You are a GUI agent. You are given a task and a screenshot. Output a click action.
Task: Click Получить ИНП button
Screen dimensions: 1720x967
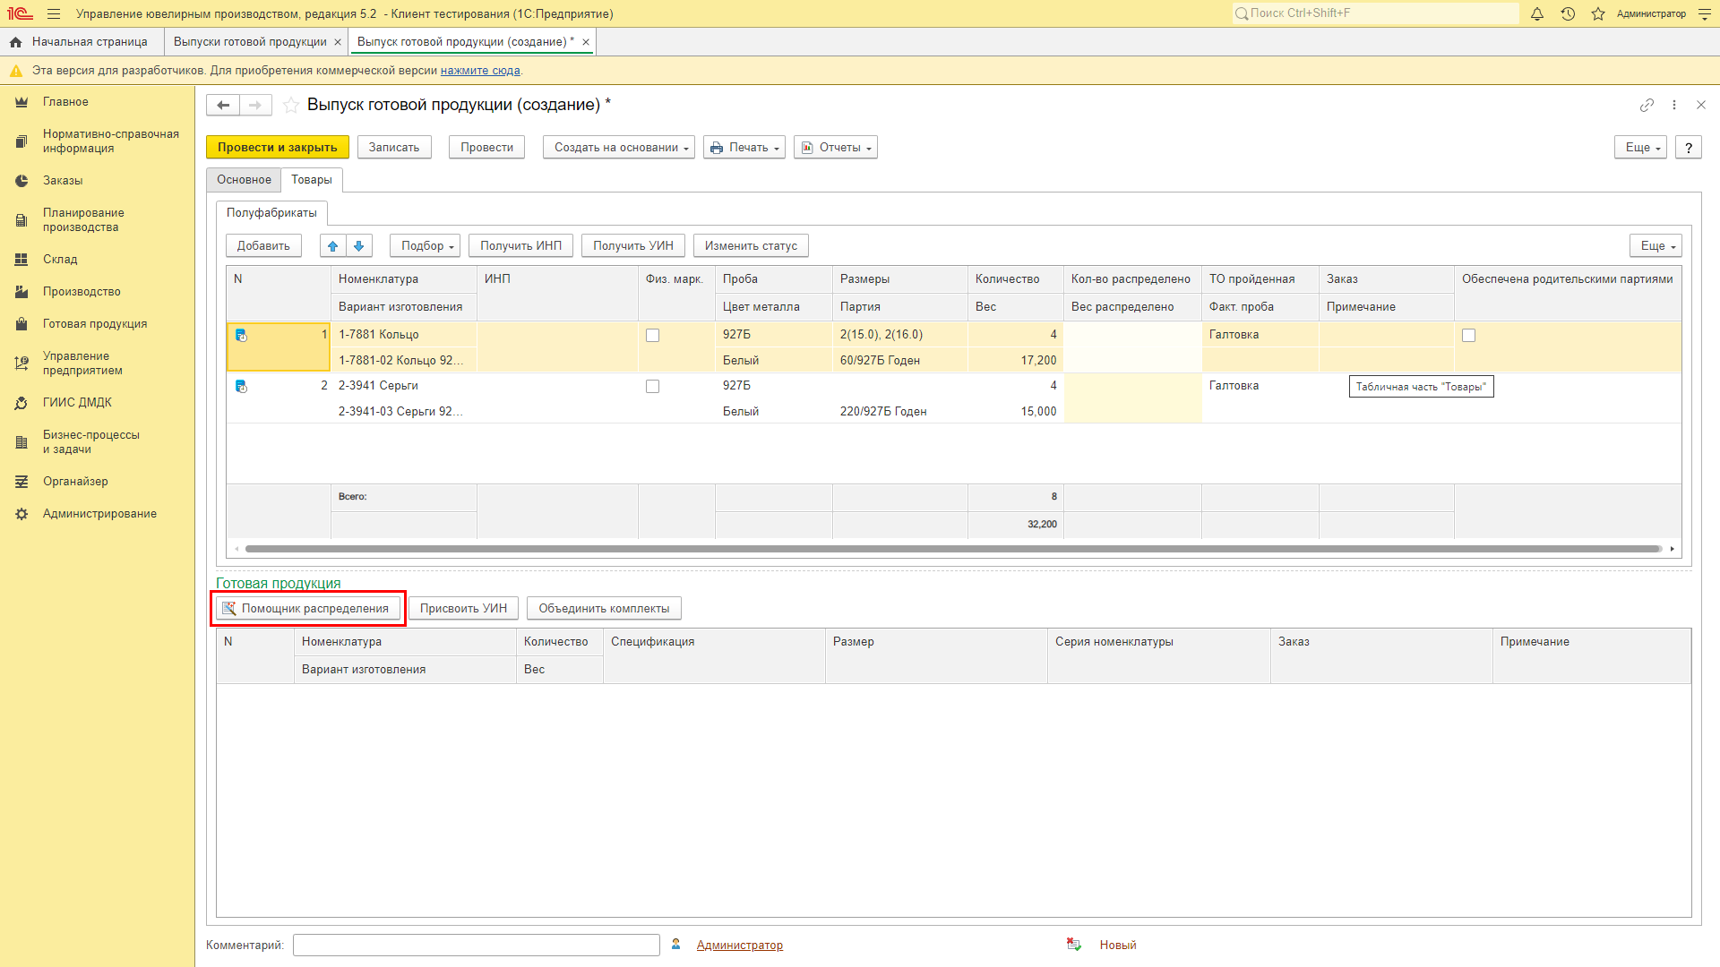[x=521, y=245]
